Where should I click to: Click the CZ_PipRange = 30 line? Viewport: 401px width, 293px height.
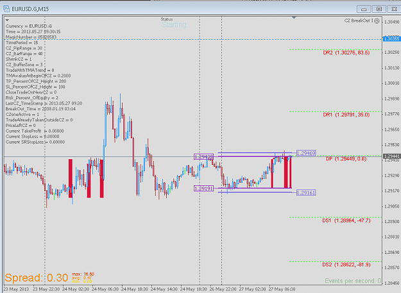(24, 48)
